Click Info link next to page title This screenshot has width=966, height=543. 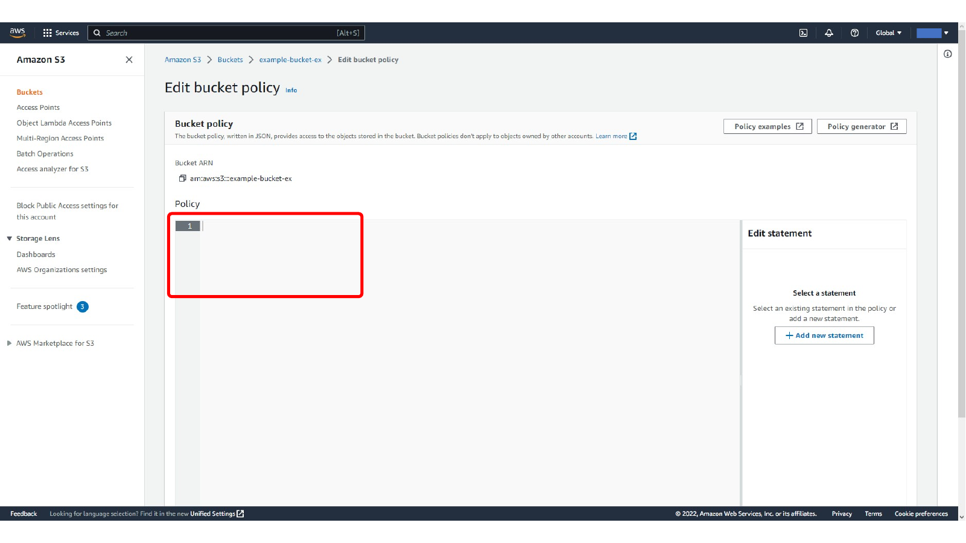click(291, 91)
